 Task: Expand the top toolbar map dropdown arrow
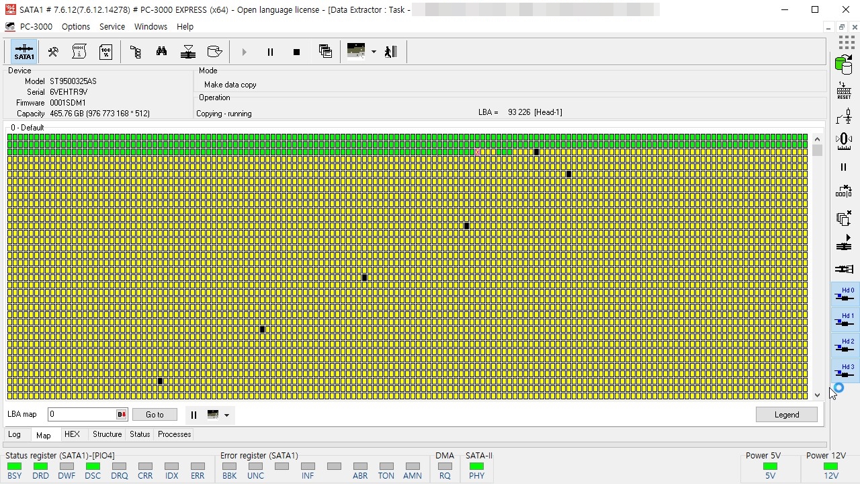tap(374, 52)
